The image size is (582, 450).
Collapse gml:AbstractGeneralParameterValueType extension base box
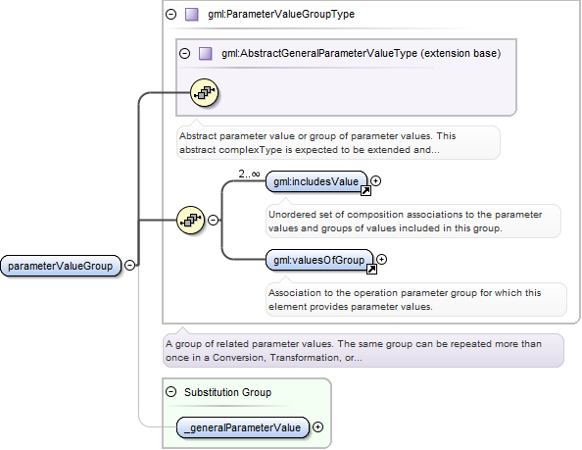tap(184, 54)
